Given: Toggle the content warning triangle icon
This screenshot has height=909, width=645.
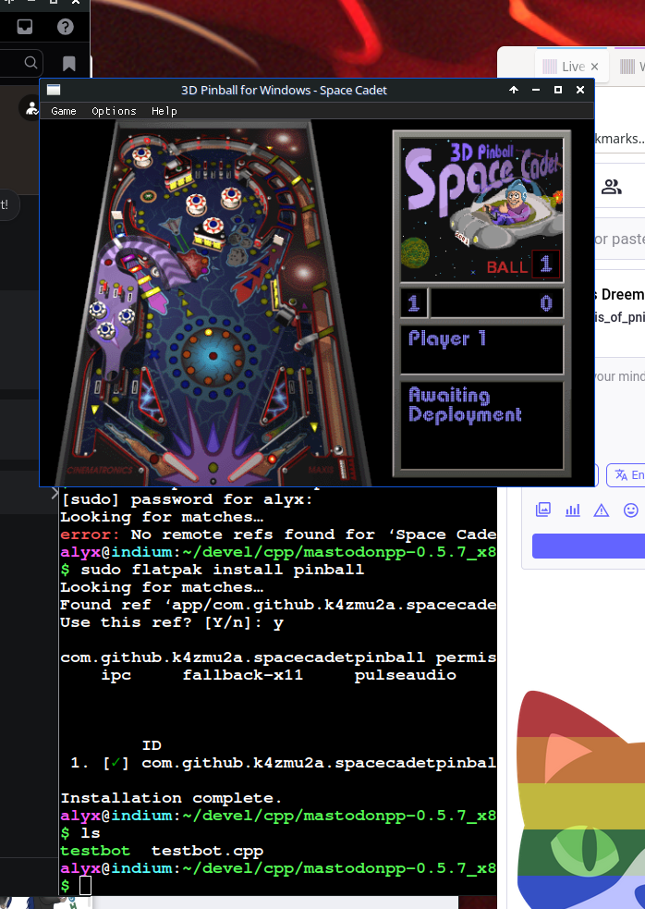Looking at the screenshot, I should [x=602, y=510].
